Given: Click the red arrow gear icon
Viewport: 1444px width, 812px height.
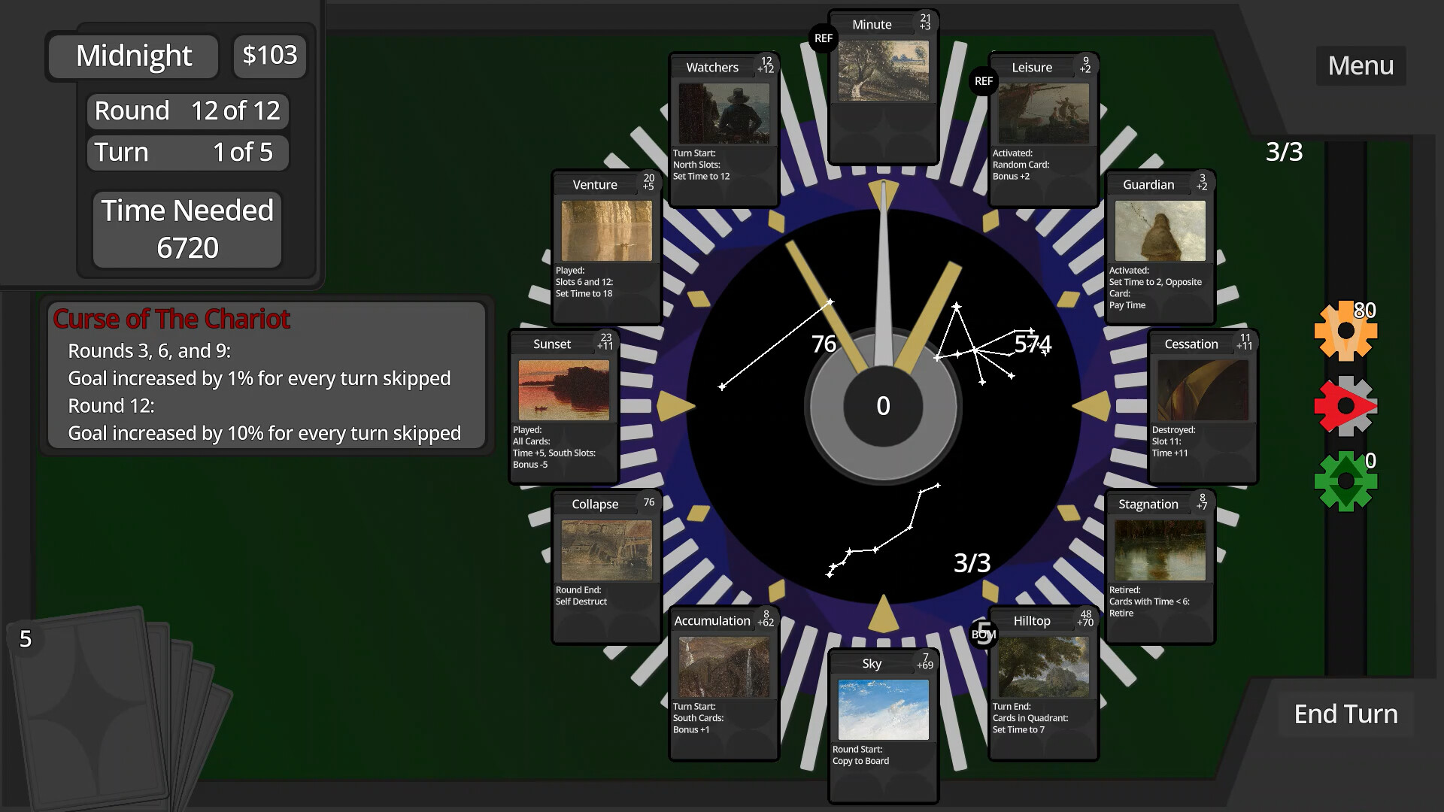Looking at the screenshot, I should point(1345,406).
